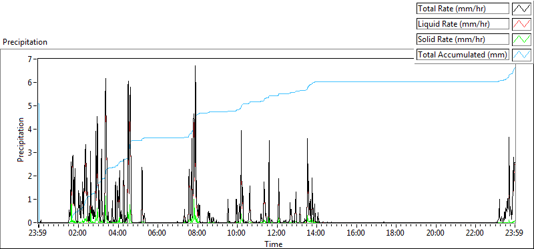
Task: Click the 06:00 time axis label
Action: tap(158, 234)
